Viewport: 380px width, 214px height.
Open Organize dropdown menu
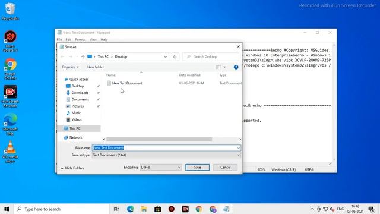point(70,67)
